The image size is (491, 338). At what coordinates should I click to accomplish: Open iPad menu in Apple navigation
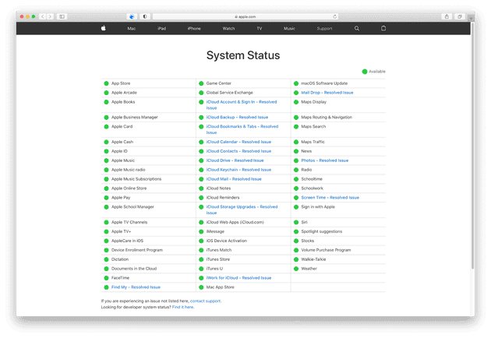pyautogui.click(x=162, y=29)
